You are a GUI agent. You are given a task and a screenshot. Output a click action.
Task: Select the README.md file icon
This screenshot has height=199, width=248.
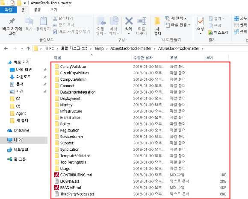tap(56, 187)
